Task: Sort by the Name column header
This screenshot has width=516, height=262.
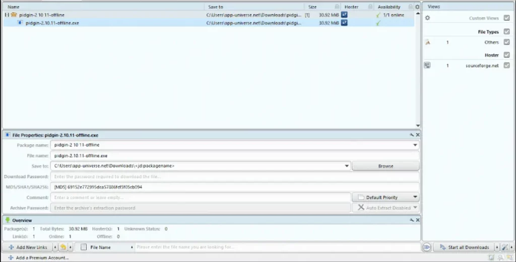Action: pos(103,7)
